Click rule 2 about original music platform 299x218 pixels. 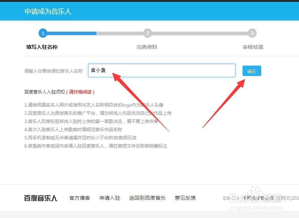pos(98,113)
